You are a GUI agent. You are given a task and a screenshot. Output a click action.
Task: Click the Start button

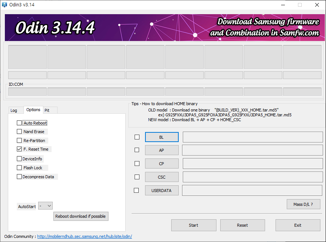[x=194, y=225]
